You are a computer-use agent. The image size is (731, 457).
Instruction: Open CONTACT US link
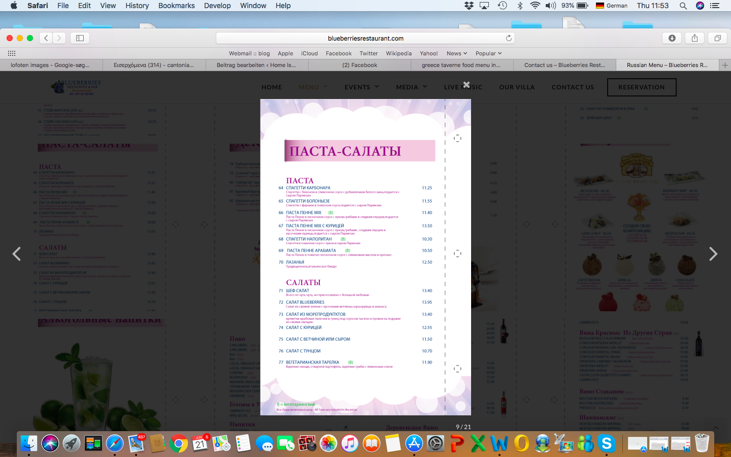coord(573,87)
